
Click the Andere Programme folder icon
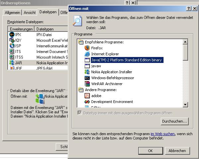[x=81, y=90]
